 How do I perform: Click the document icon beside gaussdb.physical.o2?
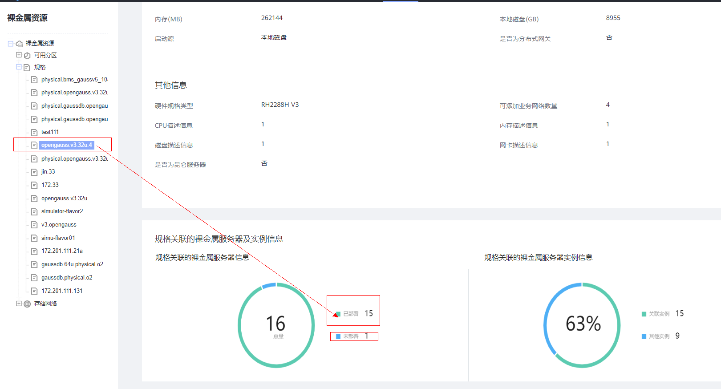coord(34,278)
